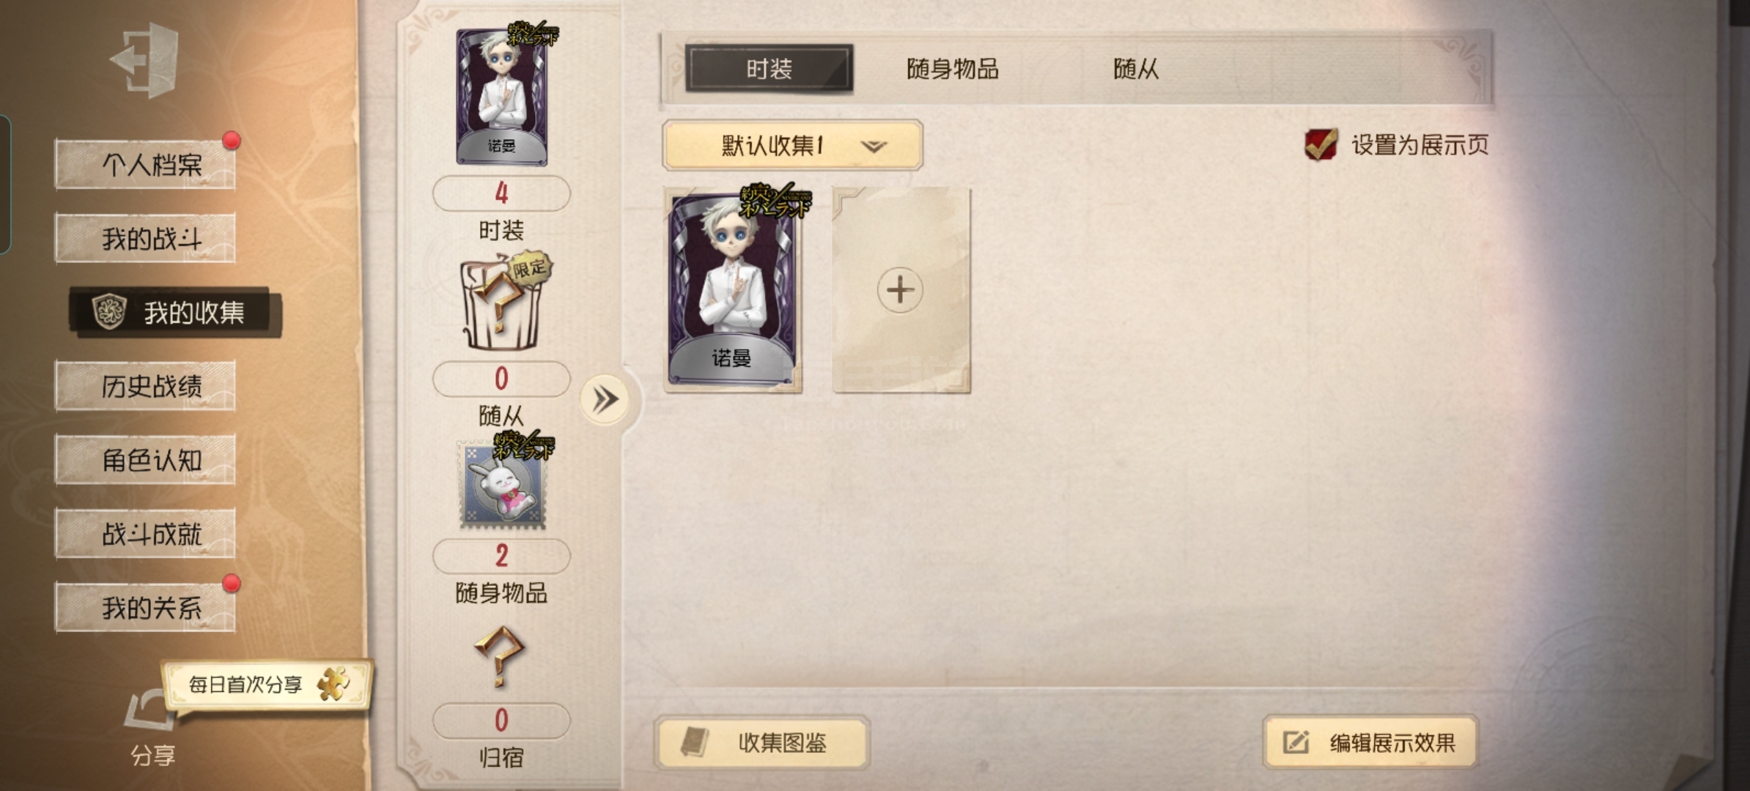This screenshot has height=791, width=1750.
Task: Select the small 诺曼 costume card in the summary column
Action: (x=502, y=97)
